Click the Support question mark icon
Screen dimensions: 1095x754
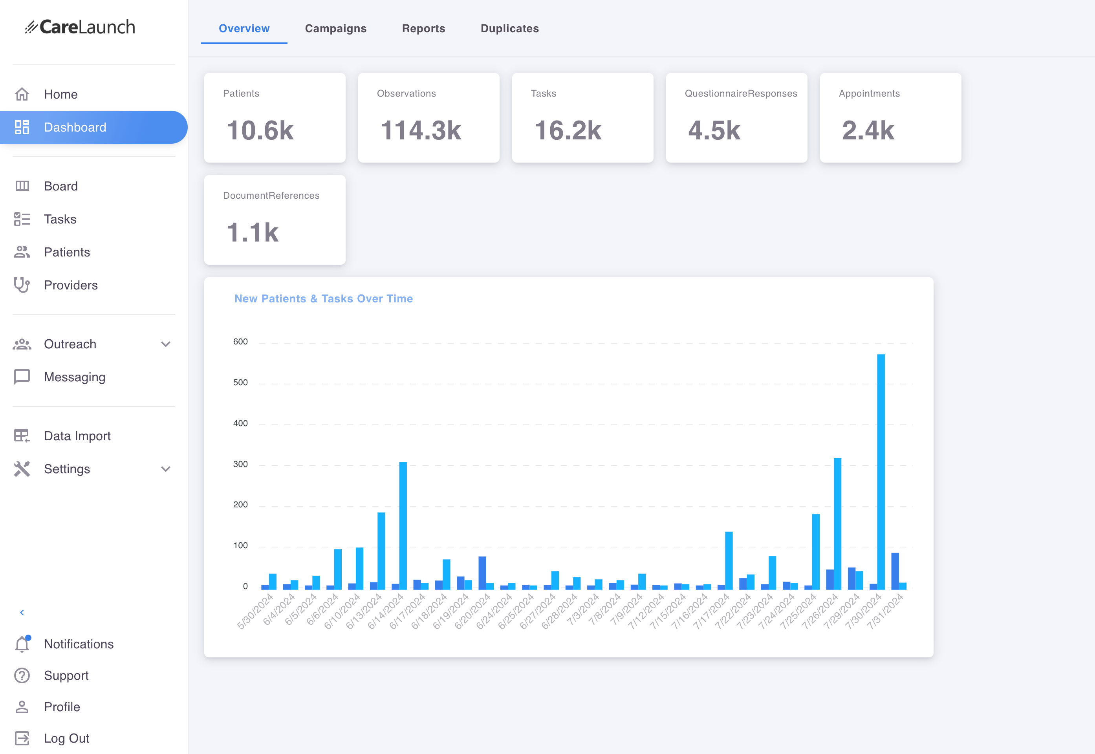tap(22, 675)
